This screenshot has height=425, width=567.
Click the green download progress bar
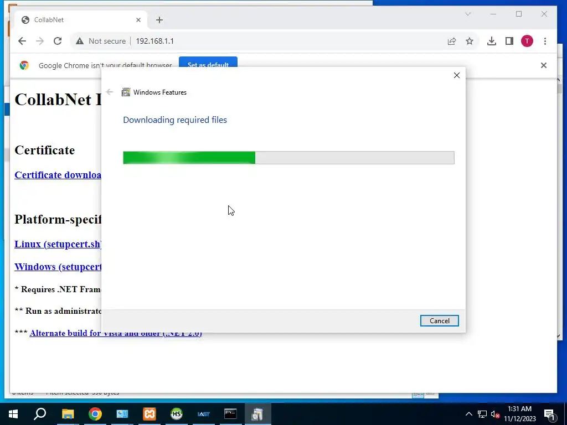pos(288,158)
